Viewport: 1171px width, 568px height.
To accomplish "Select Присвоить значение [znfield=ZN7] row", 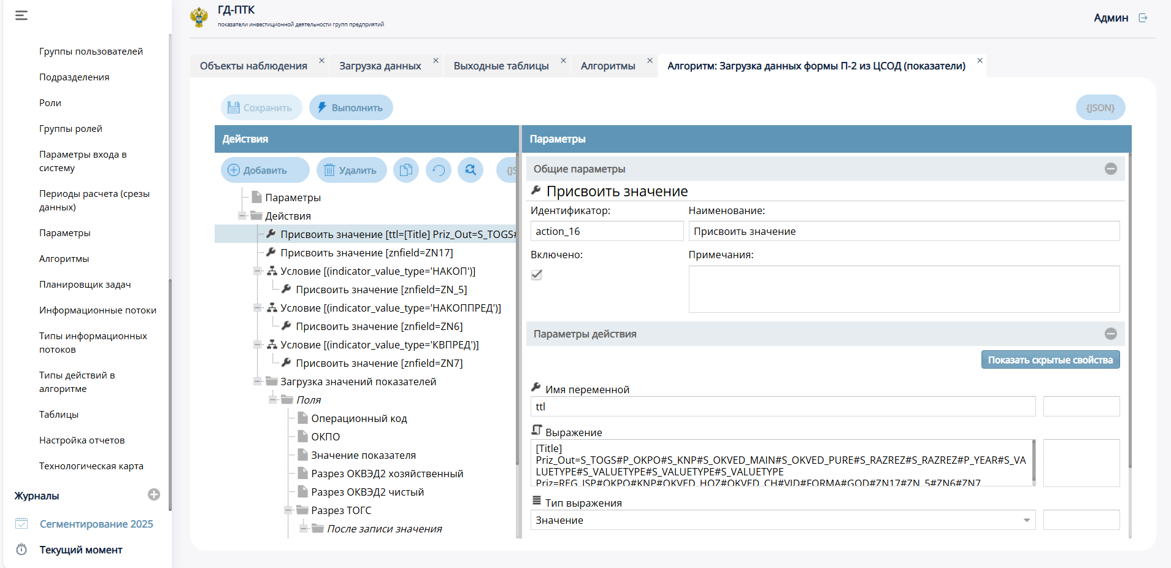I will point(379,363).
